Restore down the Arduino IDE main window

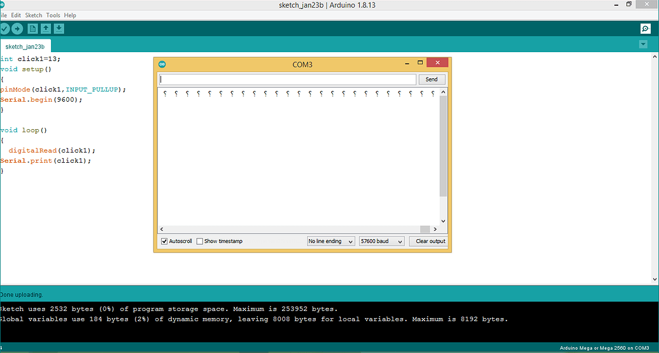[x=628, y=4]
